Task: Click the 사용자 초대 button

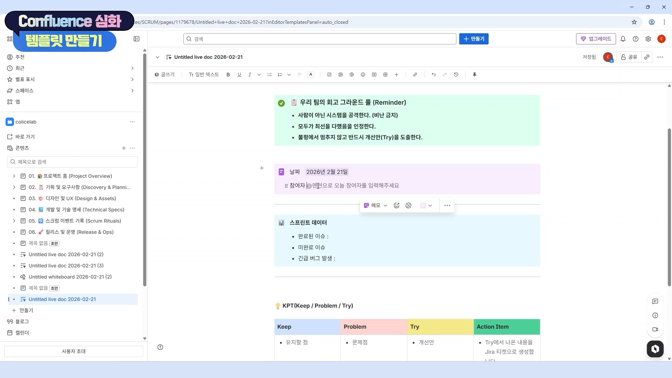Action: click(x=73, y=351)
